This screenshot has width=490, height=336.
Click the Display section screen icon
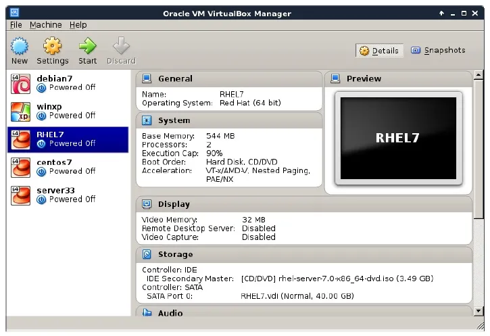(147, 204)
